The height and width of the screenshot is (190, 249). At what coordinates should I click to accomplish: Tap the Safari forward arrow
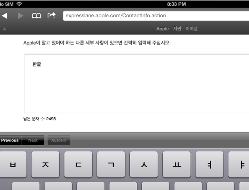20,16
